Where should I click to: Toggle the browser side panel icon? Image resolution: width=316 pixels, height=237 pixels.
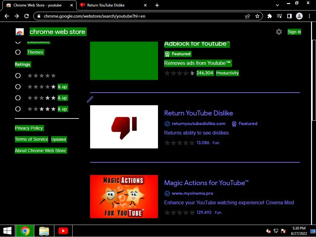289,16
